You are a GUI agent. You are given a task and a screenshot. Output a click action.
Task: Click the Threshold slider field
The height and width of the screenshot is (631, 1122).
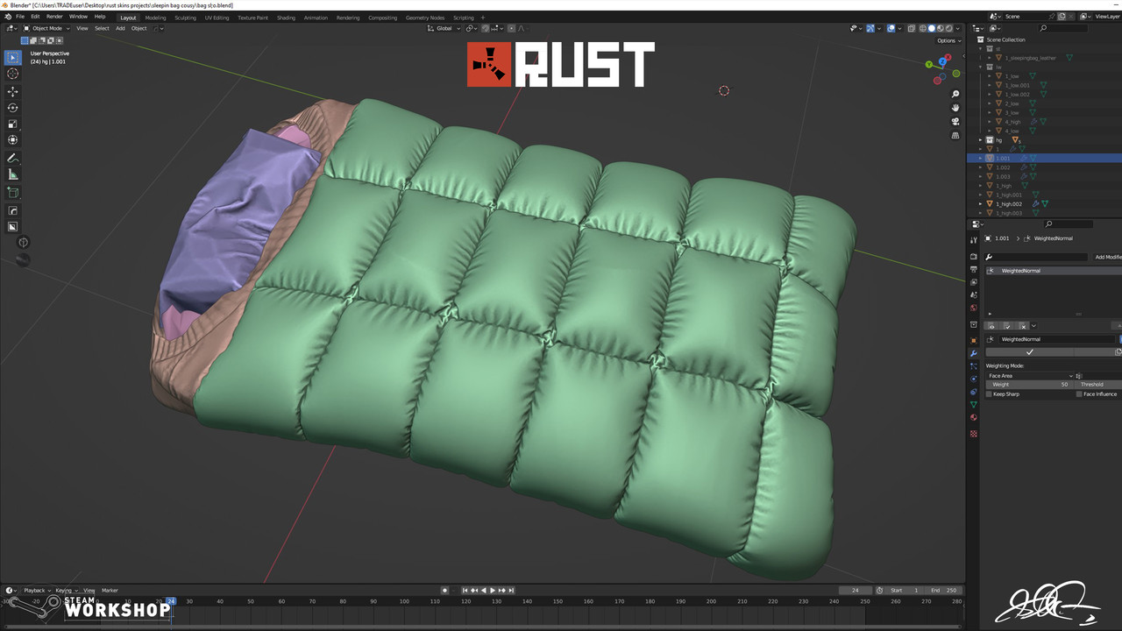click(x=1097, y=385)
